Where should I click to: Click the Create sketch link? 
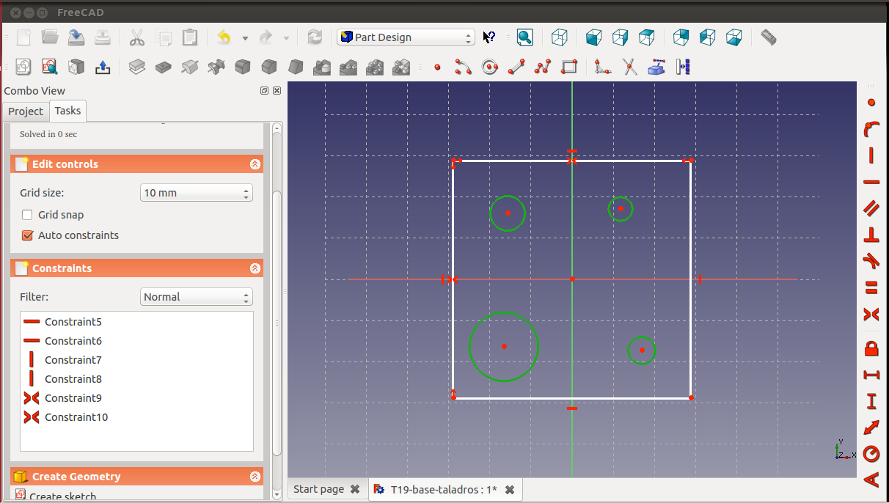pos(62,496)
